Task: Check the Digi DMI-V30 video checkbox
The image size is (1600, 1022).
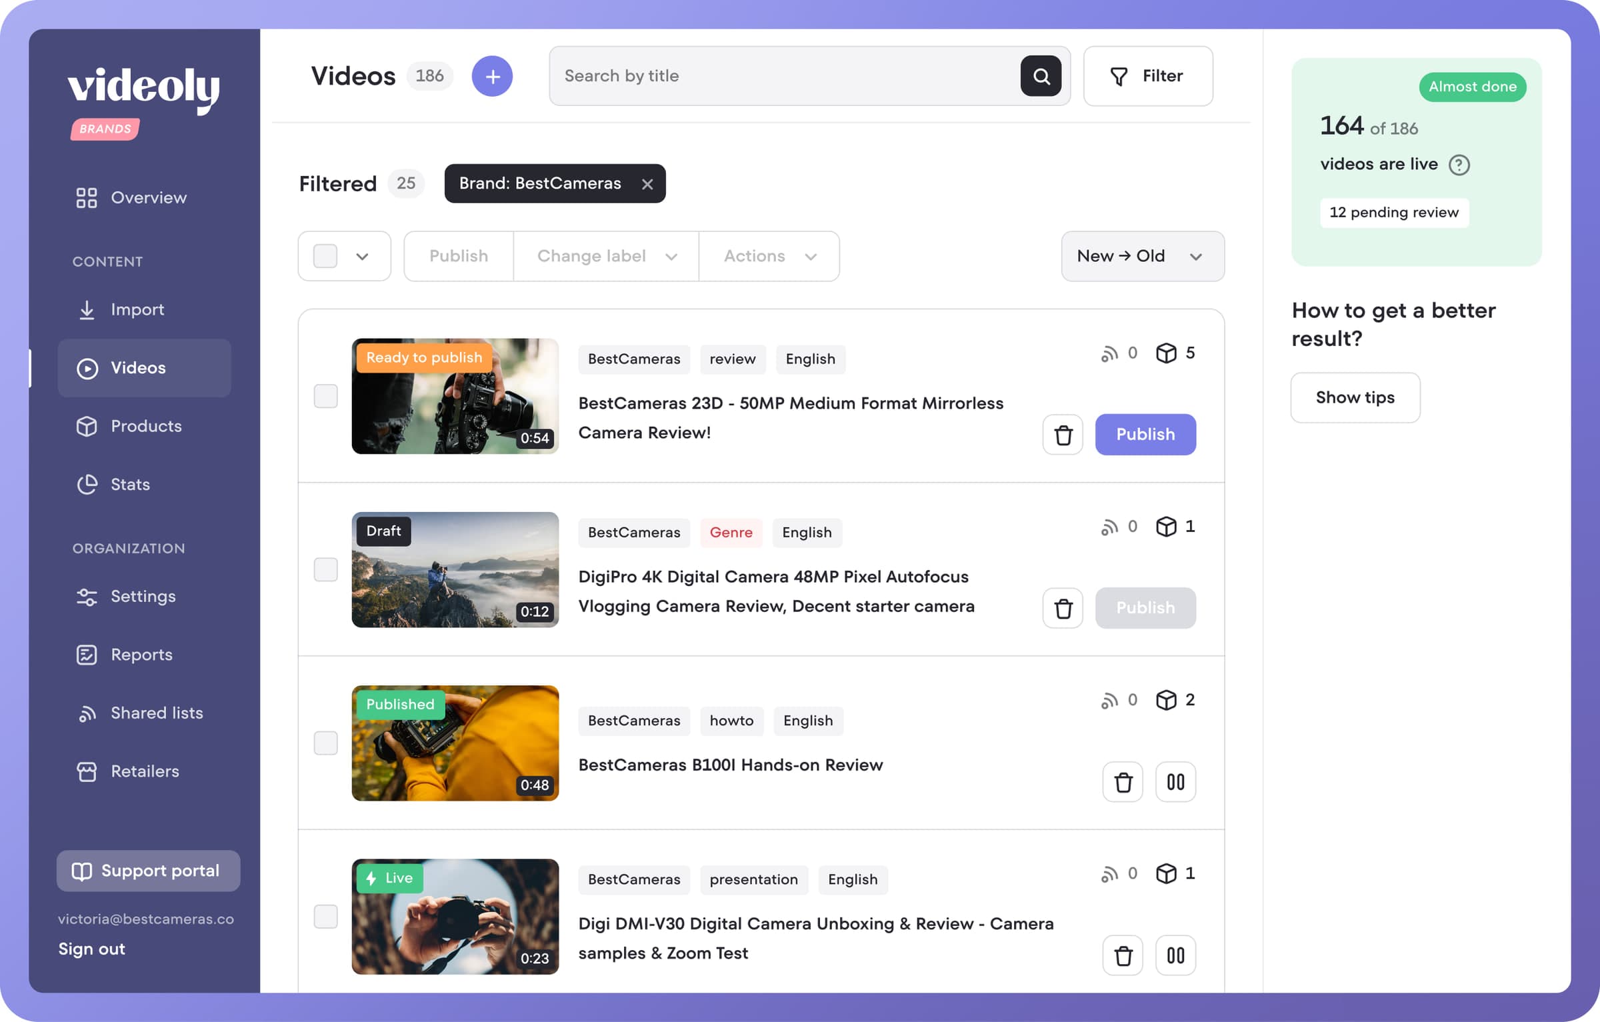Action: tap(325, 917)
